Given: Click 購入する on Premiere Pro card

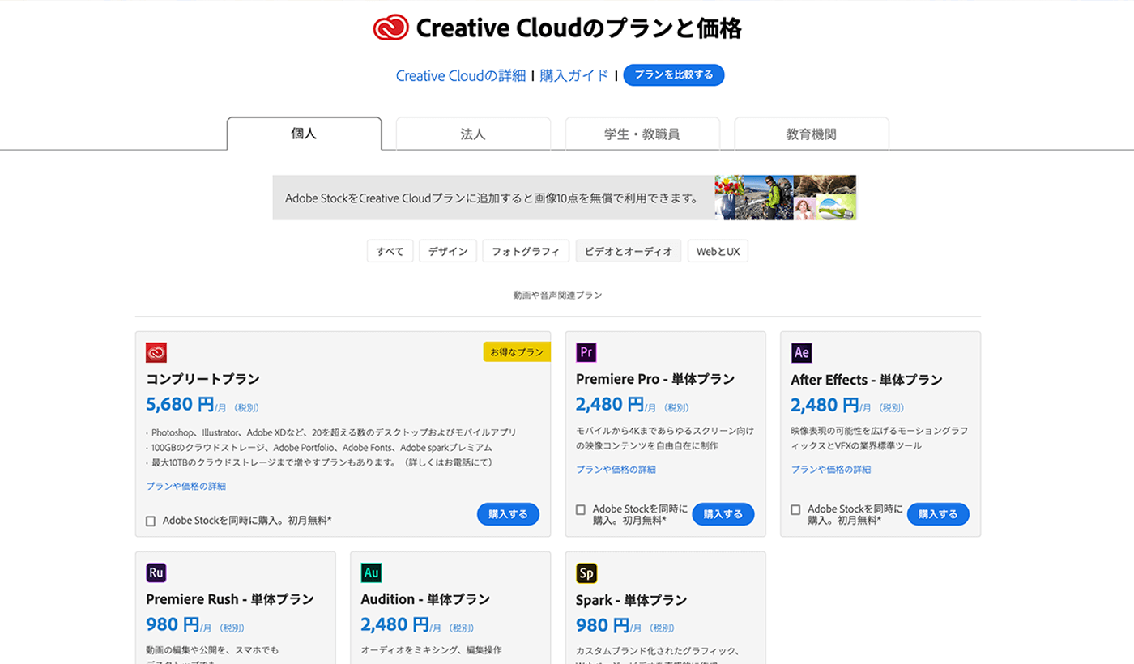Looking at the screenshot, I should (723, 514).
